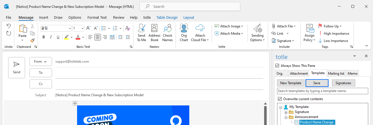Toggle Italic formatting
Image resolution: width=373 pixels, height=125 pixels.
click(x=51, y=37)
